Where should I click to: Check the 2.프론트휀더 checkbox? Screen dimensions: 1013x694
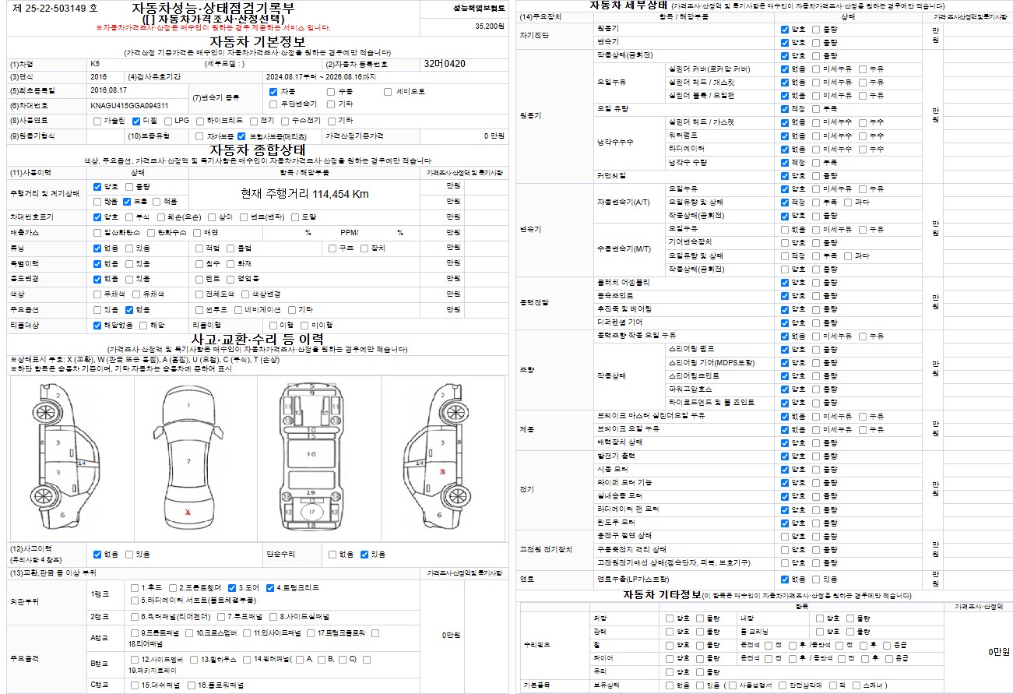(173, 588)
